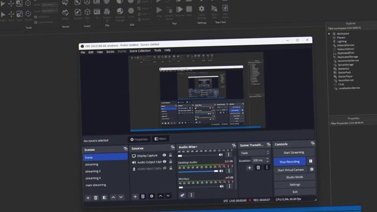Screen dimensions: 377x212
Task: Open the View menu in OBS
Action: pyautogui.click(x=100, y=52)
